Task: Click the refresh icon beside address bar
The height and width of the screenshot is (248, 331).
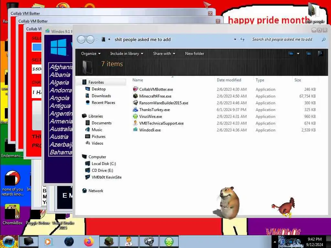Action: [242, 39]
